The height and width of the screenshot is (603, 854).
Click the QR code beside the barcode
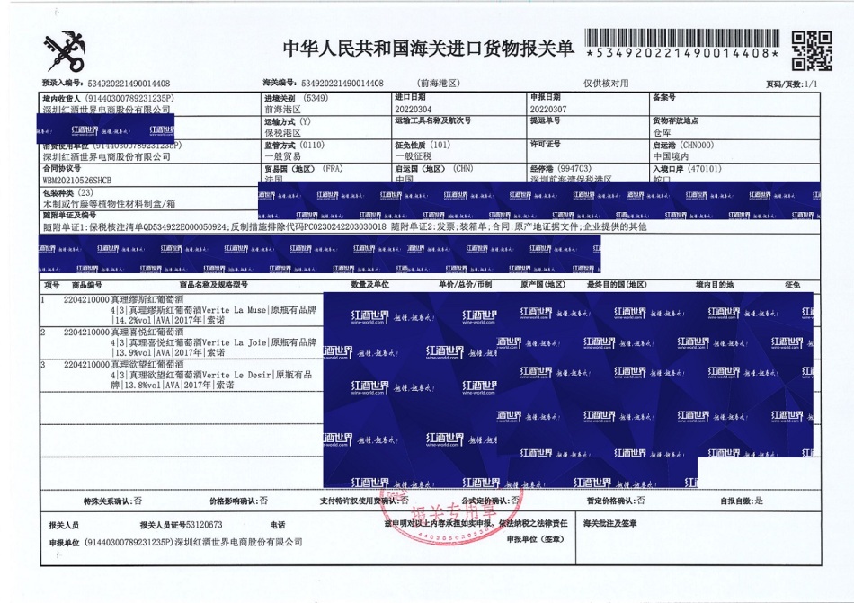[x=812, y=50]
